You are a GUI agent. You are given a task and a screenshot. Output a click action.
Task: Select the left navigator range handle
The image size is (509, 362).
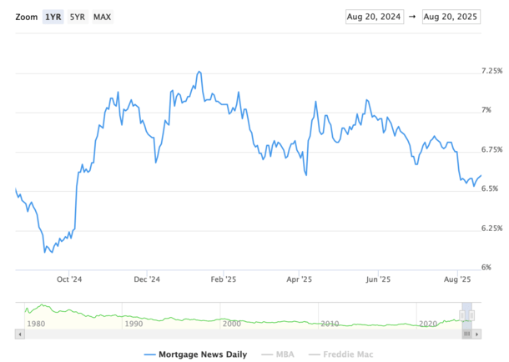(x=462, y=315)
